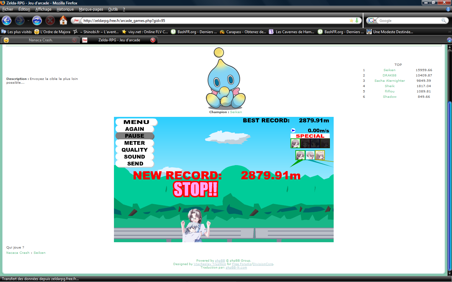452x282 pixels.
Task: Open fliflou in the TOP ranking
Action: pyautogui.click(x=390, y=91)
